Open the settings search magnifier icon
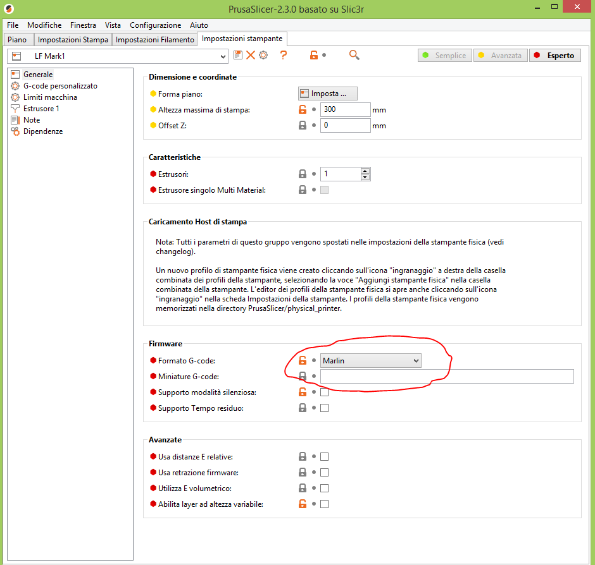595x565 pixels. click(354, 56)
